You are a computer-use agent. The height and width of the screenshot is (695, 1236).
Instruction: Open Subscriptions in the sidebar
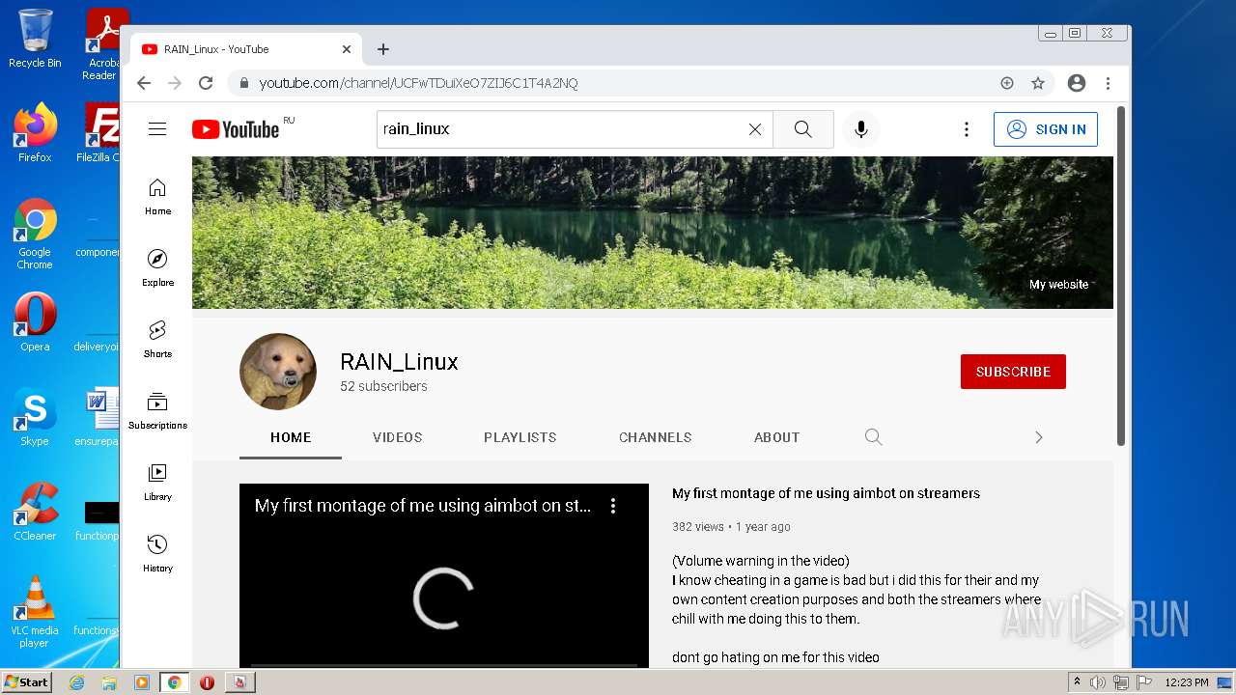(157, 411)
